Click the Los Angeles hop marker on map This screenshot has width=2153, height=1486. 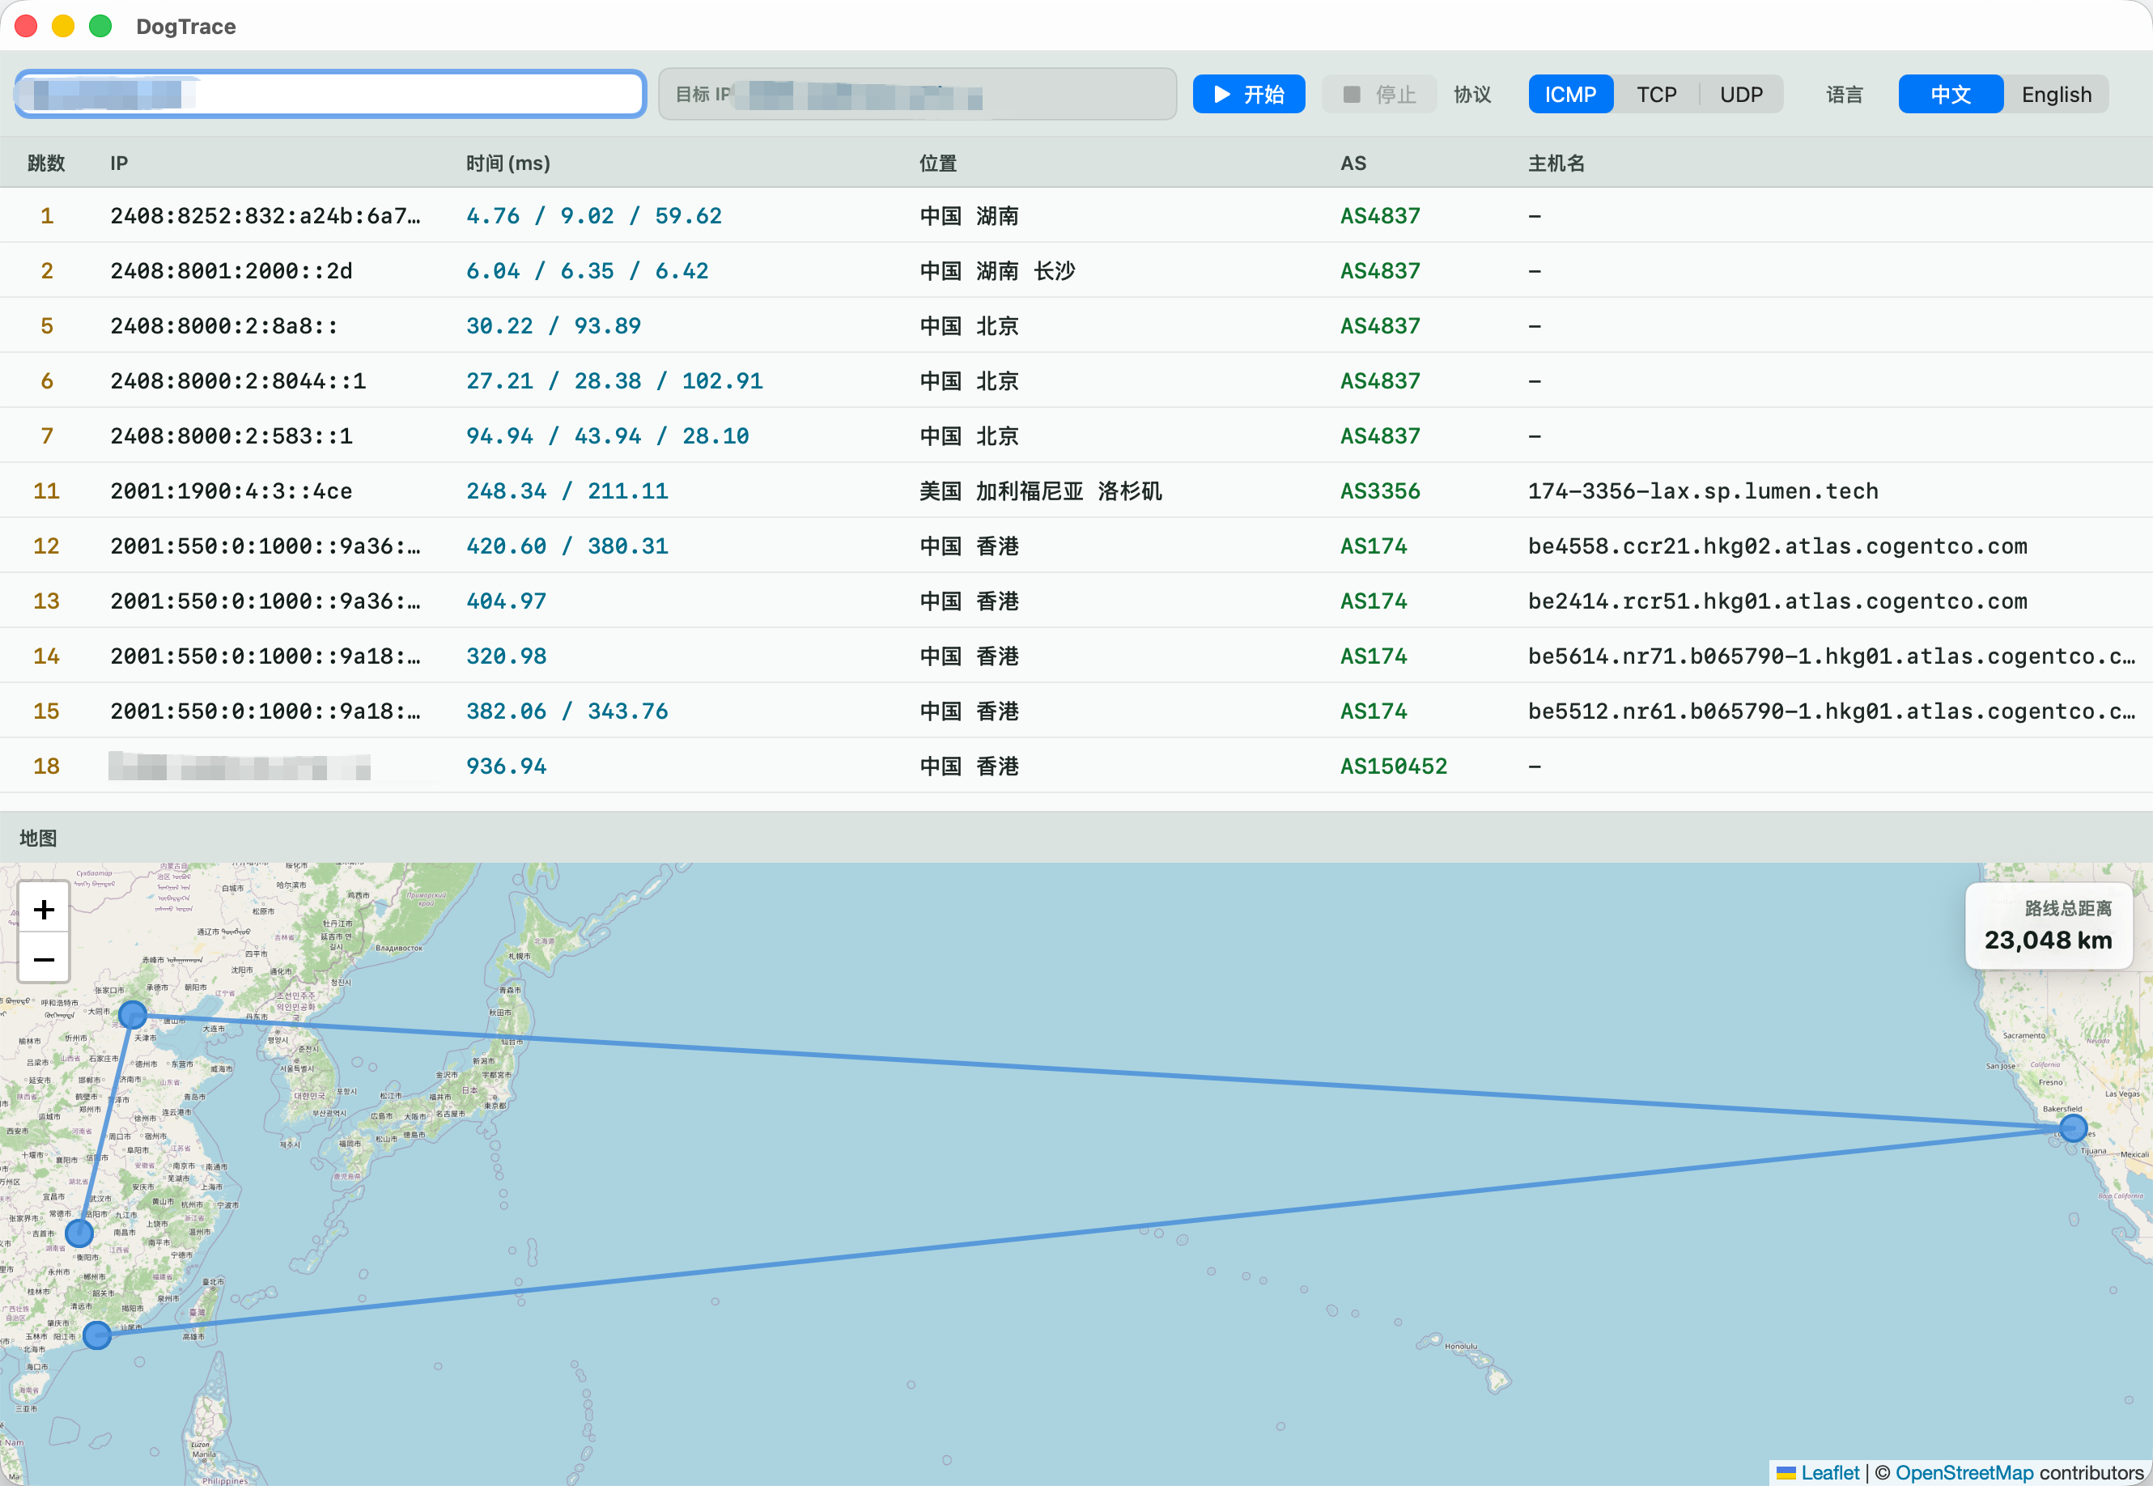click(x=2073, y=1128)
